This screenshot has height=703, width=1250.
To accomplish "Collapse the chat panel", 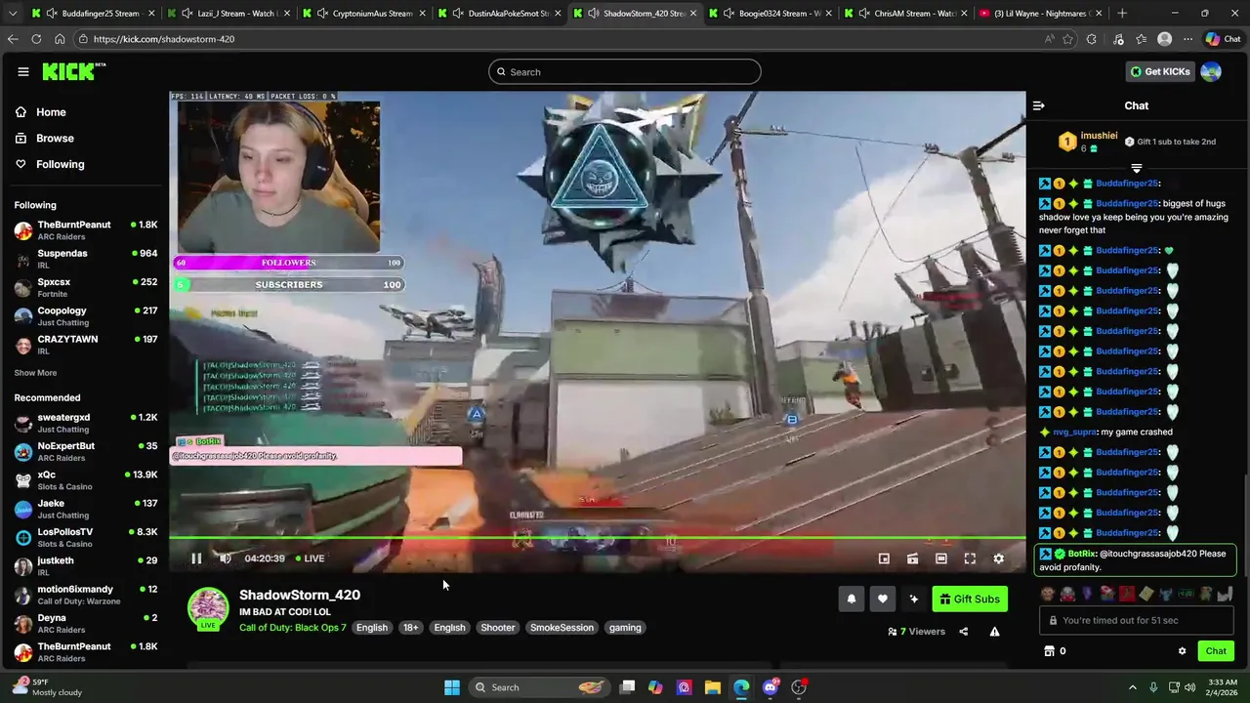I will [1039, 105].
